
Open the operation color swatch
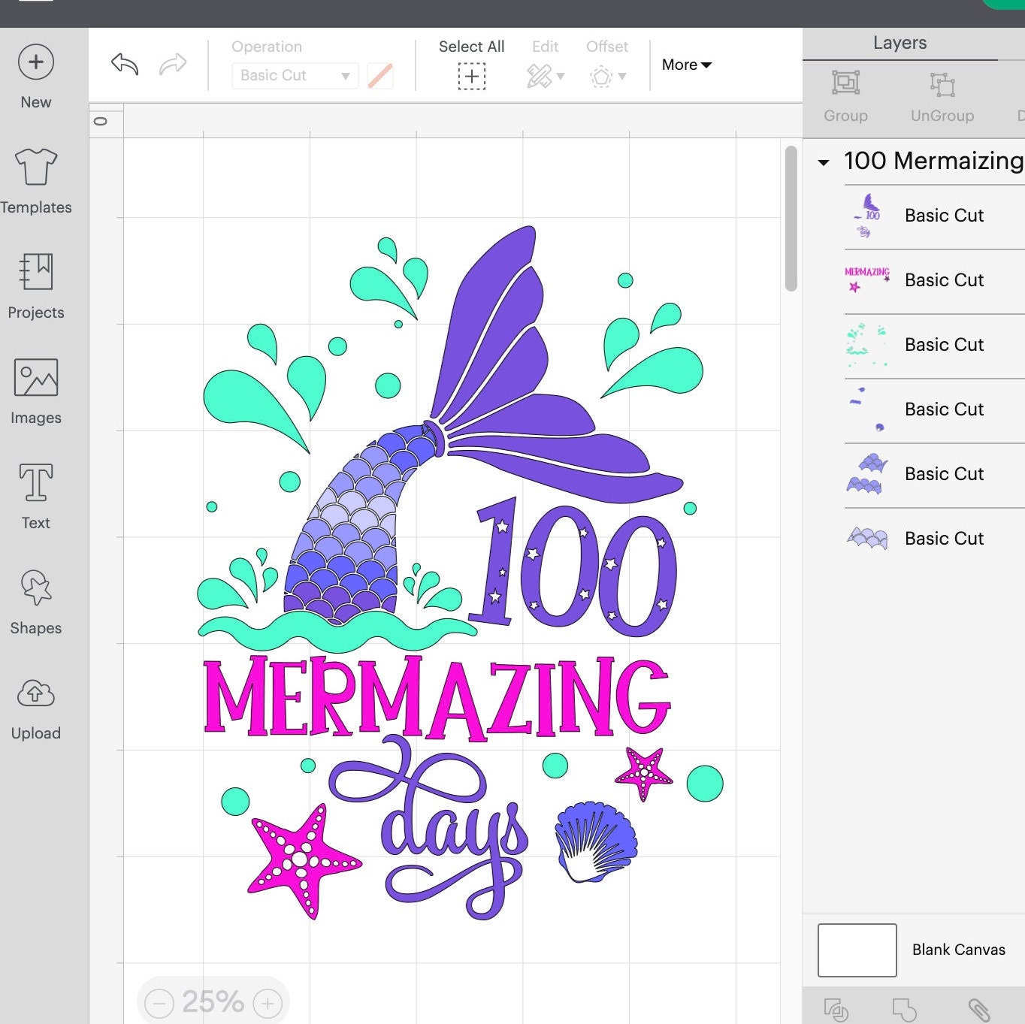click(x=381, y=75)
